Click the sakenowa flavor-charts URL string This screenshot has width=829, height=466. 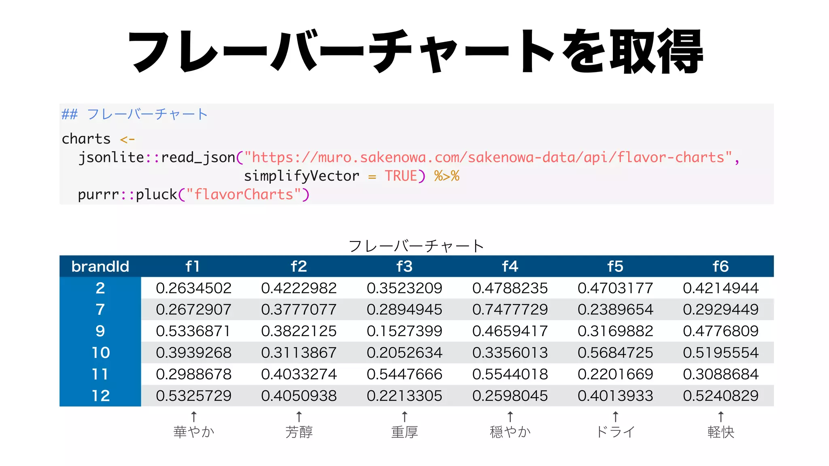pos(488,157)
